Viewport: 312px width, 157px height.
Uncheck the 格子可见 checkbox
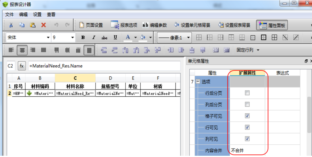(247, 116)
